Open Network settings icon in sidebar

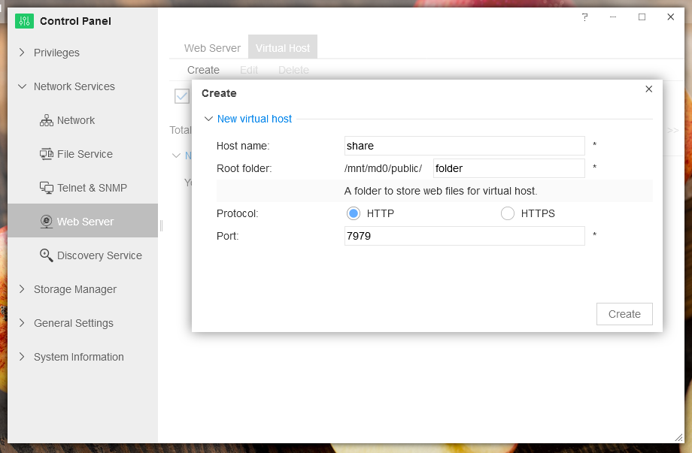(47, 120)
